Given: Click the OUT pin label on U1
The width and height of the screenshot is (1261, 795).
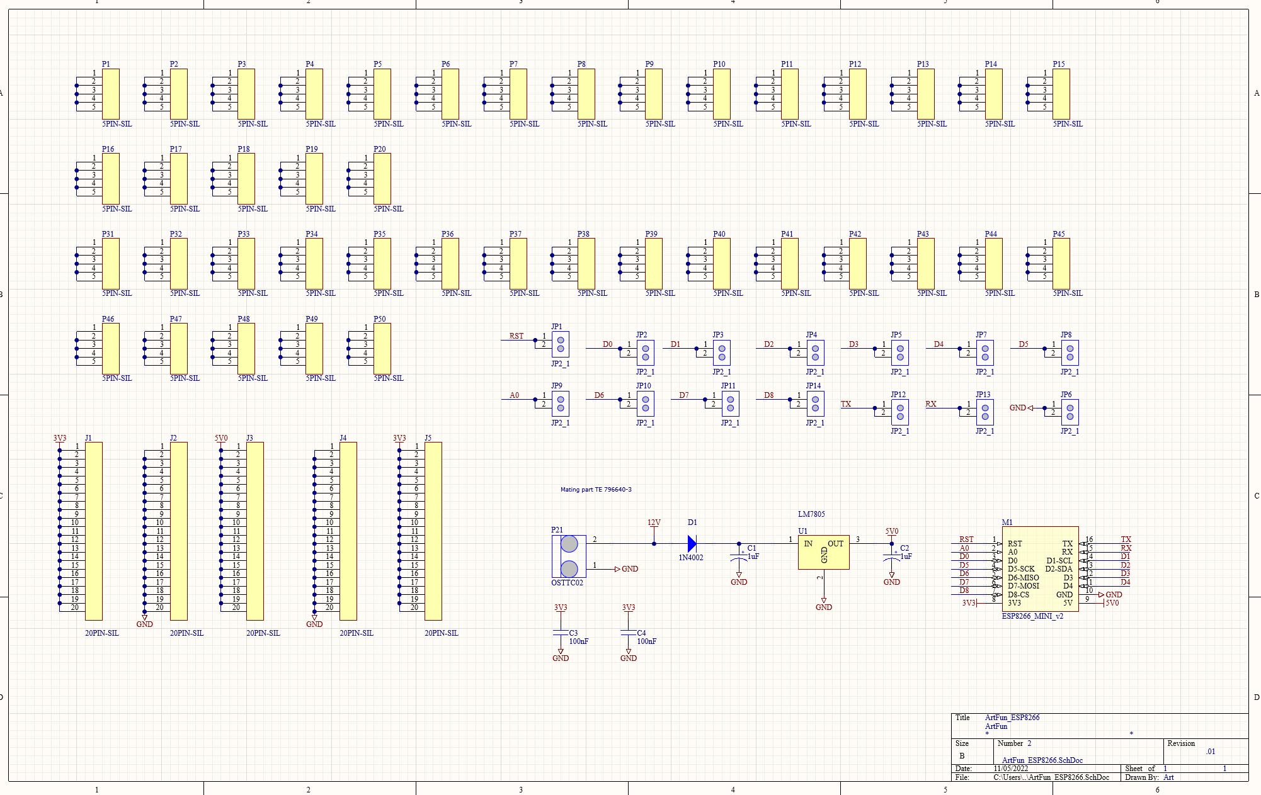Looking at the screenshot, I should coord(835,544).
